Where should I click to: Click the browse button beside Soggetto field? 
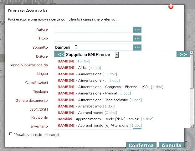click(137, 48)
